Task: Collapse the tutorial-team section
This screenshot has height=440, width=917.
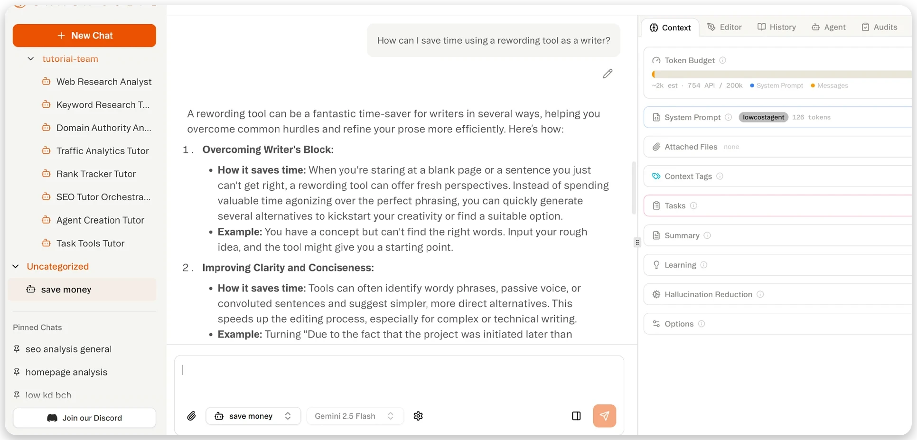Action: point(30,58)
